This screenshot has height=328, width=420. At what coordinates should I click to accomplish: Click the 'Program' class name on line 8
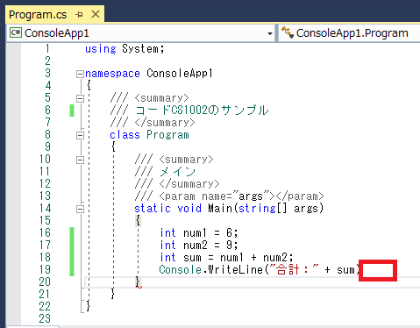[x=167, y=135]
